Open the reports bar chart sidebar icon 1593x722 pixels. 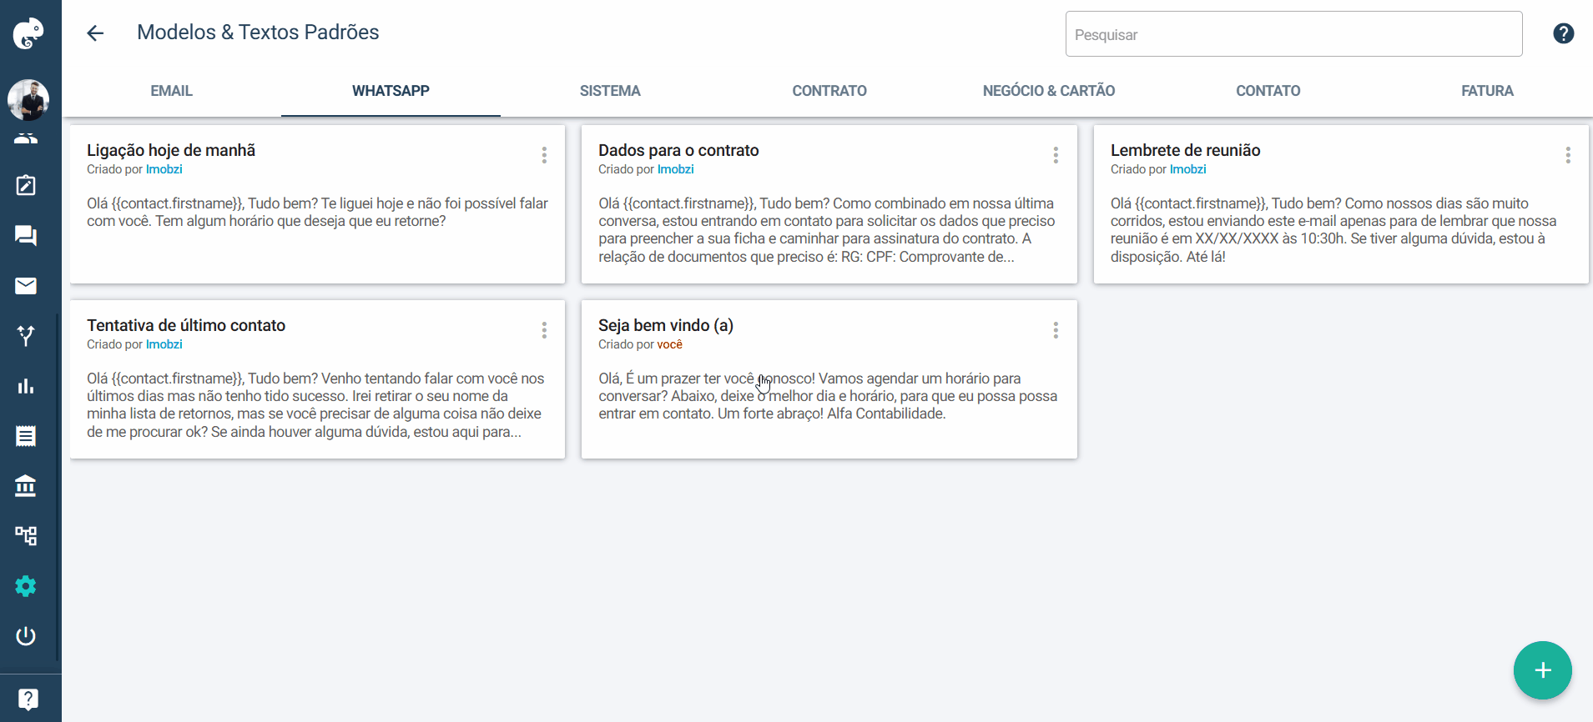(26, 386)
